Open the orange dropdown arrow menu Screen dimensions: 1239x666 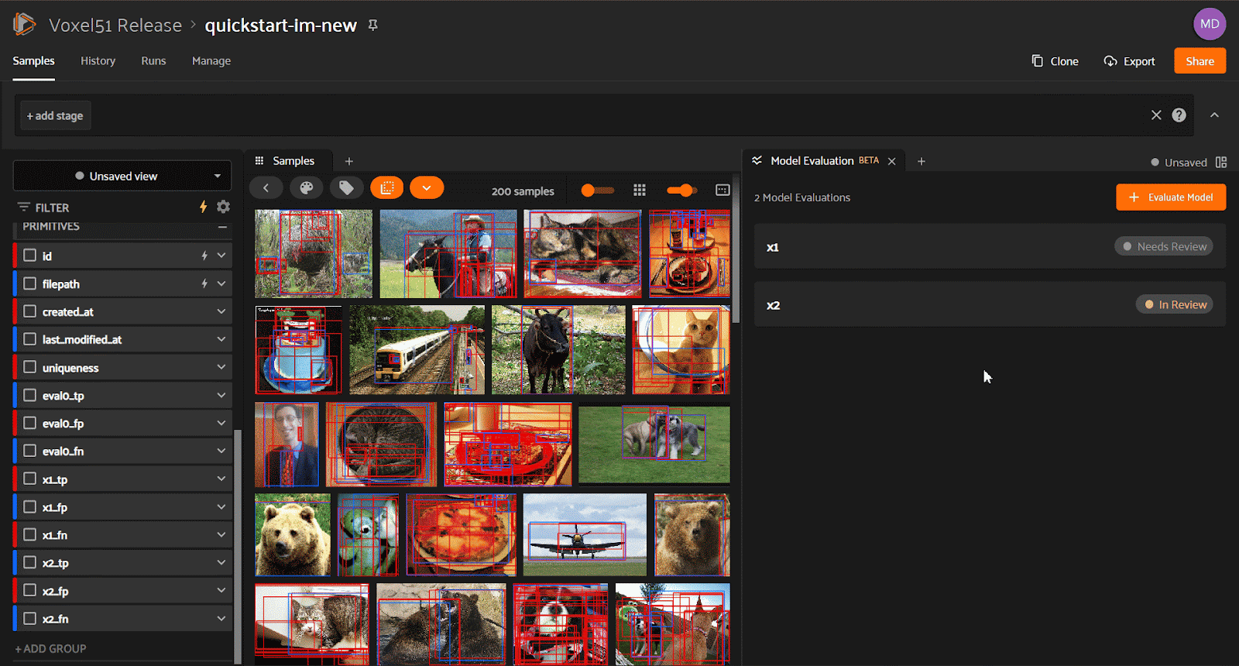(x=427, y=187)
